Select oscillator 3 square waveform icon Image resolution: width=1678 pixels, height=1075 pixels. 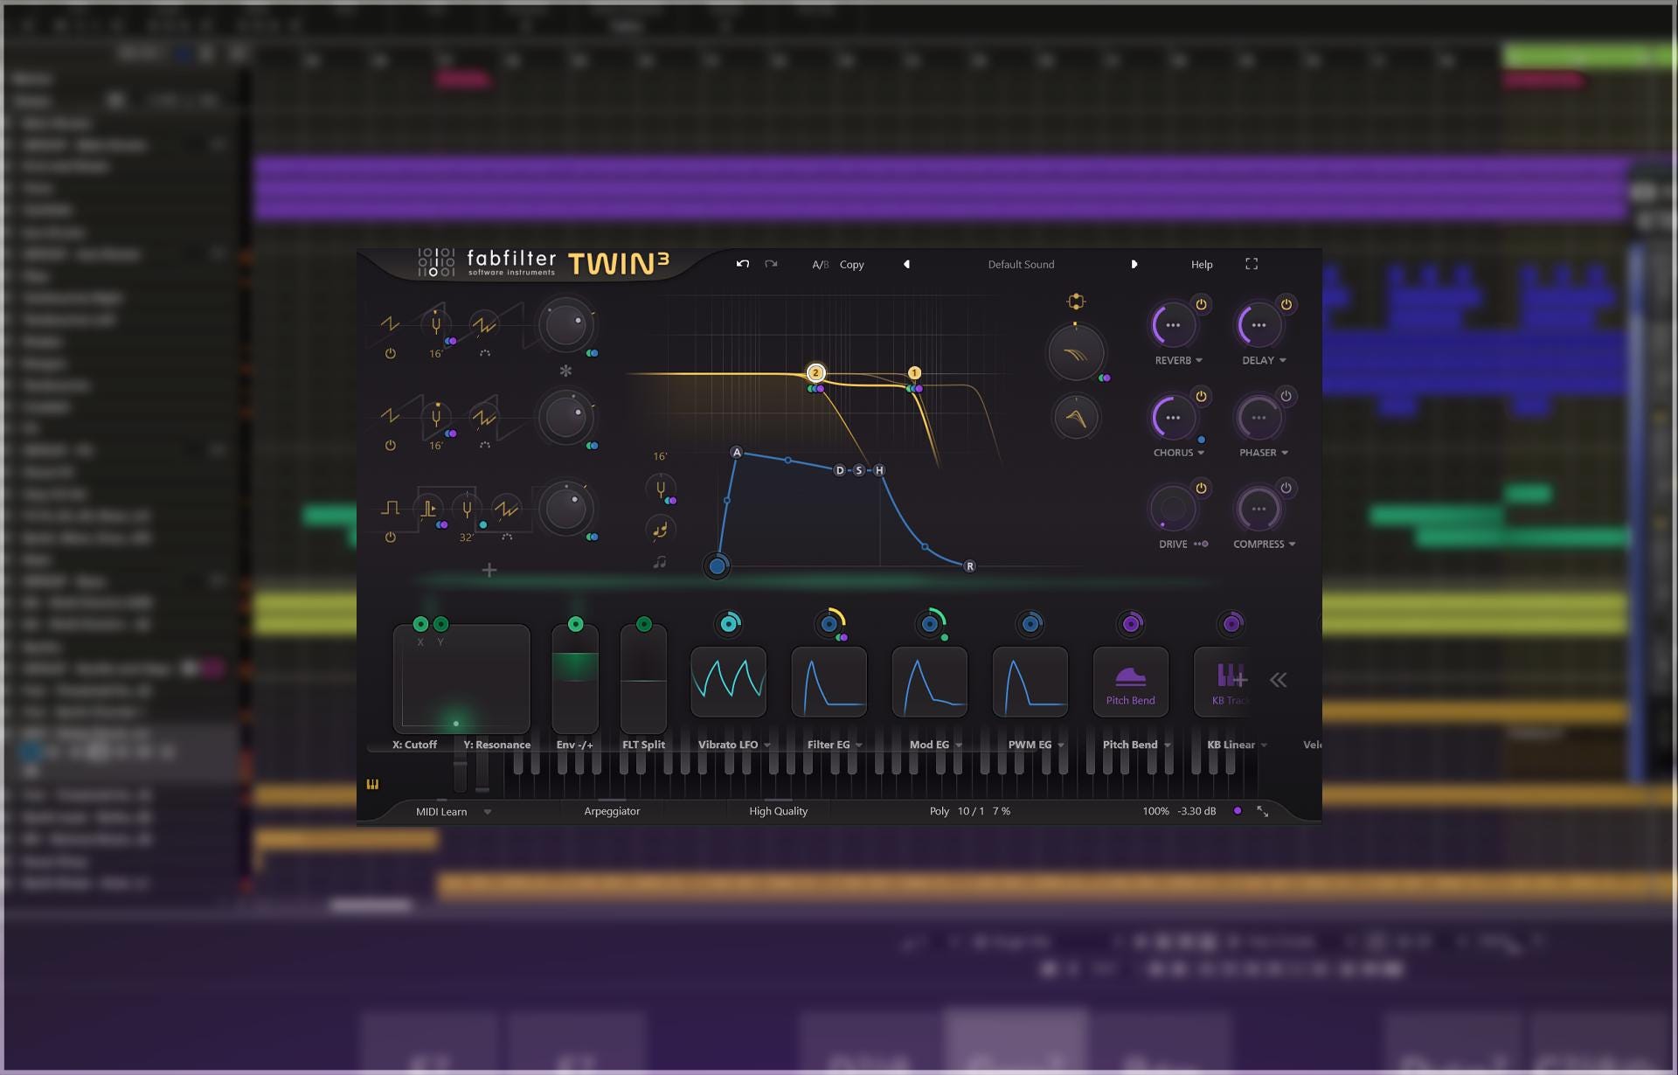pyautogui.click(x=390, y=508)
